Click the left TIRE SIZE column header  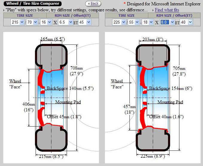point(25,16)
